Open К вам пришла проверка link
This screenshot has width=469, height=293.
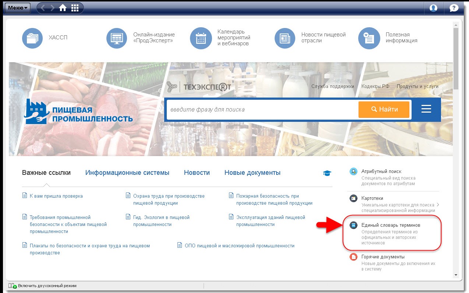coord(56,196)
